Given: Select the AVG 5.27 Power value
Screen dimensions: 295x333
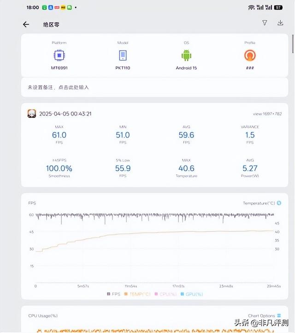Looking at the screenshot, I should tap(250, 168).
